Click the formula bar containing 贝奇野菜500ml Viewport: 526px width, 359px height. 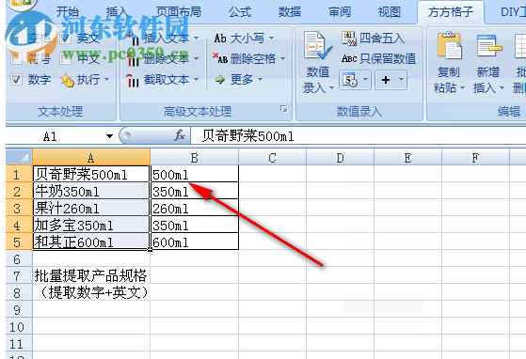coord(359,136)
